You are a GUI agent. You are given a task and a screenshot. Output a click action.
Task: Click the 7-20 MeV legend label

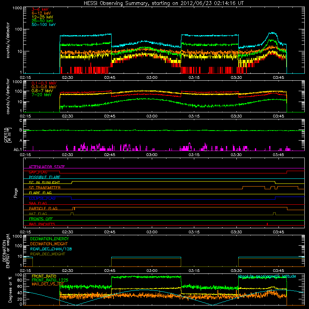click(42, 95)
